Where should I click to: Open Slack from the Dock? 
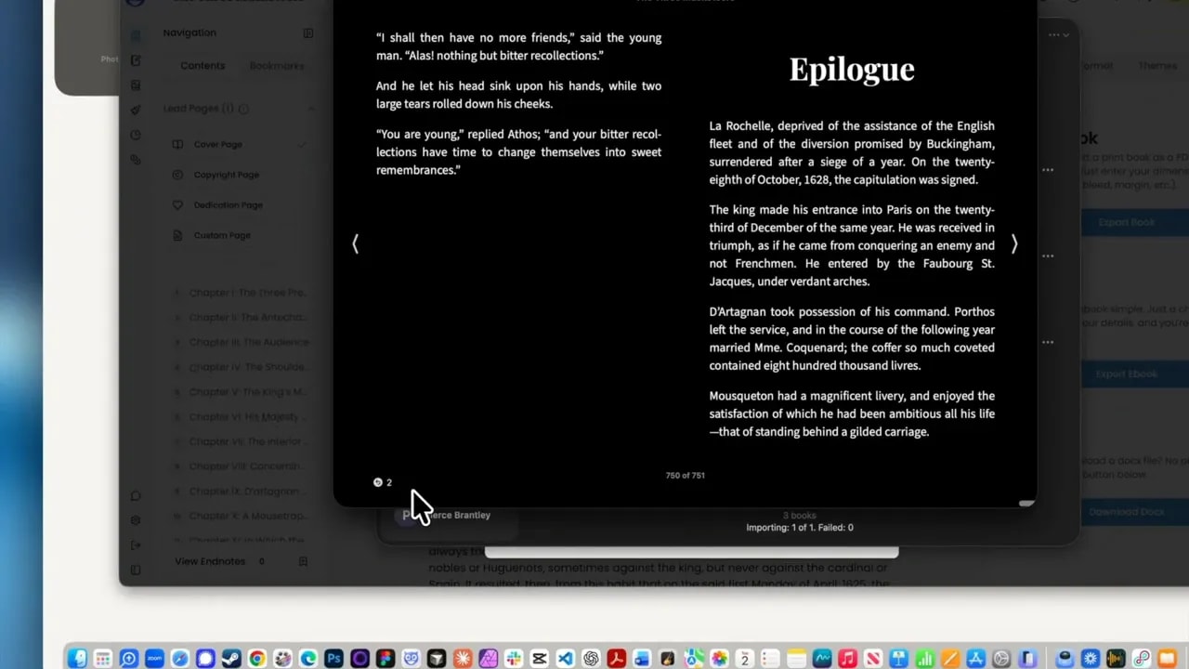514,658
